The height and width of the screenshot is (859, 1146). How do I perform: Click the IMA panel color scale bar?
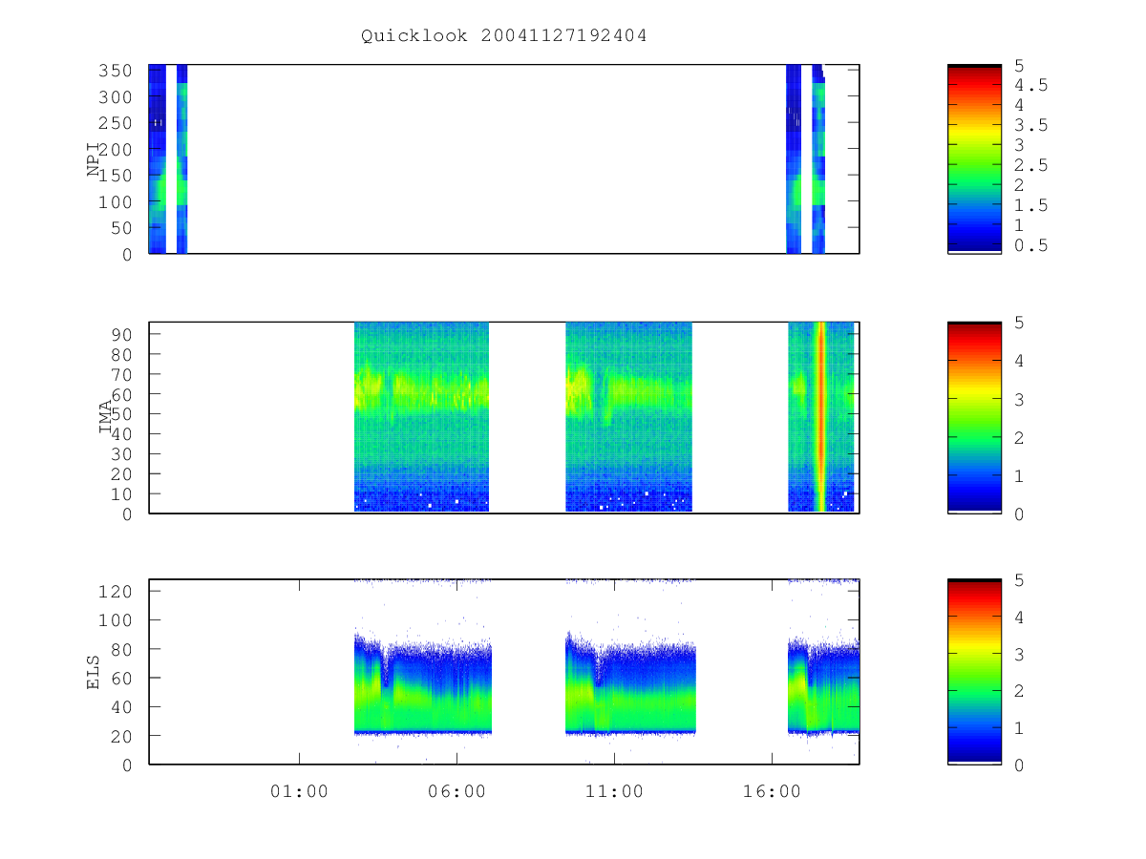coord(974,417)
